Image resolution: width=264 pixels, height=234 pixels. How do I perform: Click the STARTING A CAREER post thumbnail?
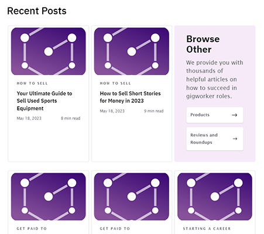(215, 197)
